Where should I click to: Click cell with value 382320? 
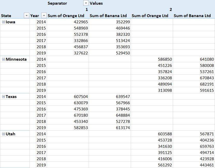click(110, 34)
